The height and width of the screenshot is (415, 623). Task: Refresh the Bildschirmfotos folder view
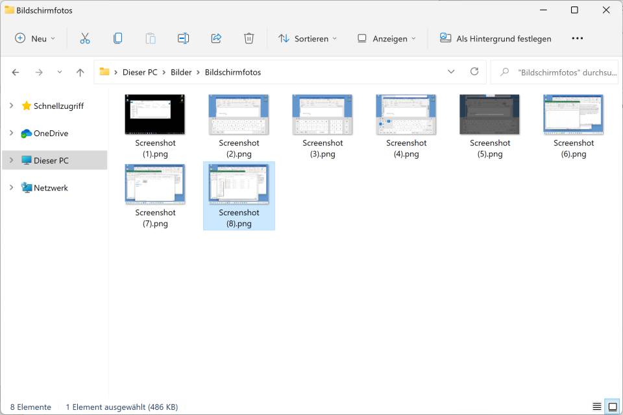pos(474,72)
